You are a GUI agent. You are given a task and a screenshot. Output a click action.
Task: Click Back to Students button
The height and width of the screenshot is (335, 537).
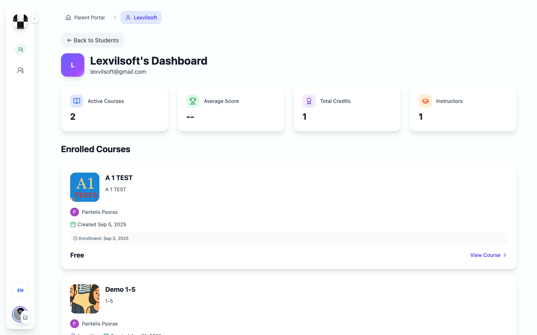coord(93,40)
